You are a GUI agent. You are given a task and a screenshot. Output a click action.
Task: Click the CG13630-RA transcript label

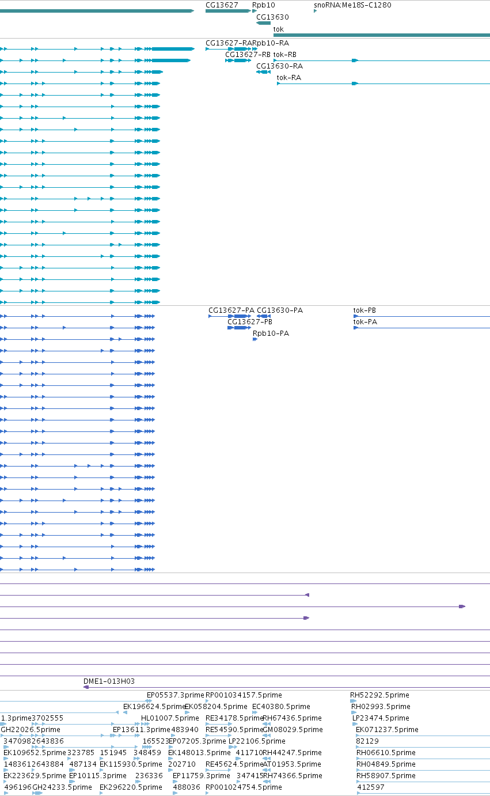pyautogui.click(x=279, y=66)
